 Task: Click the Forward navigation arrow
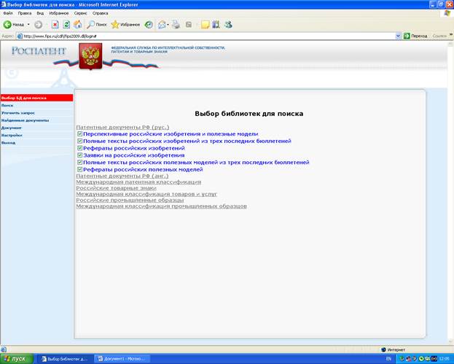click(38, 25)
